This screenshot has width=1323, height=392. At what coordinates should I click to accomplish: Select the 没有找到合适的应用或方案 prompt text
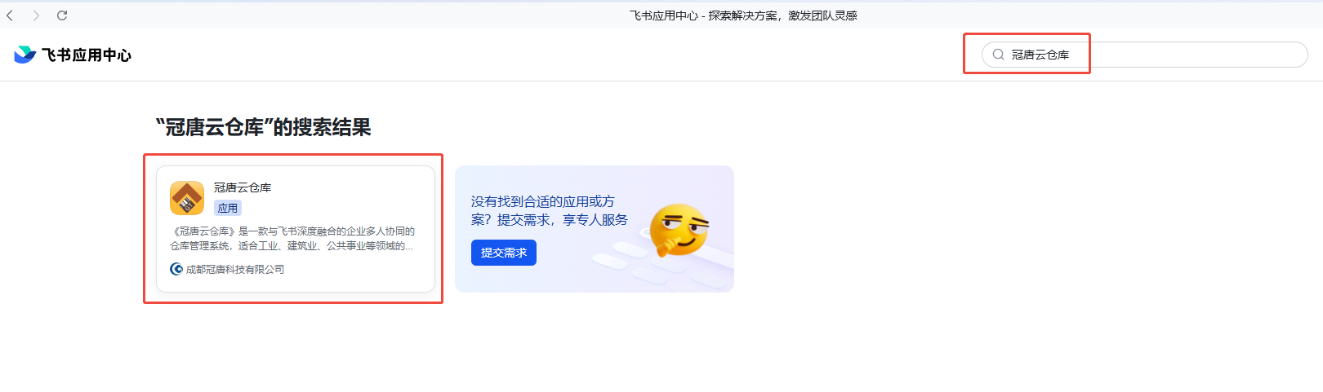pos(550,210)
